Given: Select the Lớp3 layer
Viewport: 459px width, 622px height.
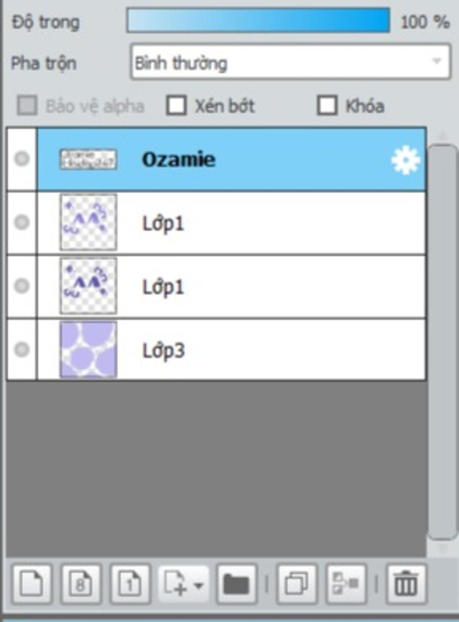Looking at the screenshot, I should pyautogui.click(x=231, y=350).
